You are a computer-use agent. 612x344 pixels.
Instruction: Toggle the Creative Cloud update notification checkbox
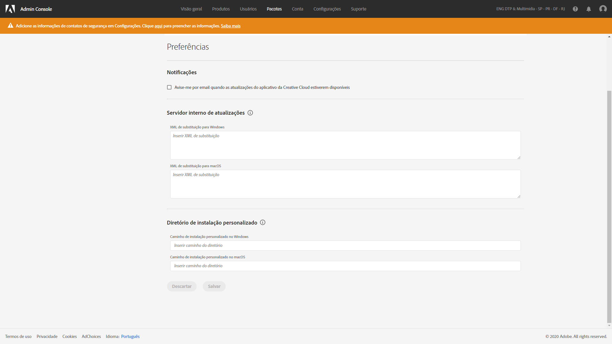click(x=170, y=87)
